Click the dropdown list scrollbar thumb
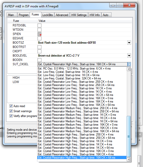This screenshot has height=167, width=143. [x=129, y=137]
